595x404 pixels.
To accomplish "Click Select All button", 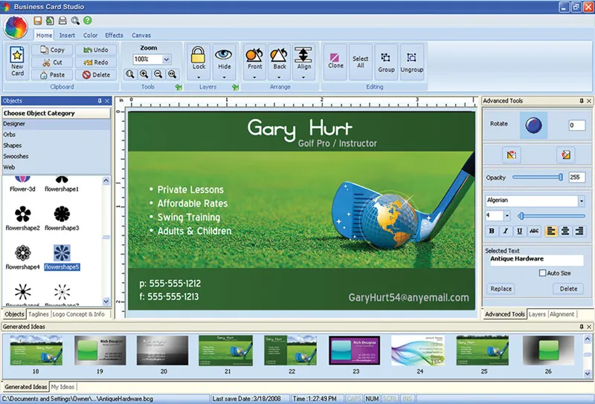I will (x=361, y=62).
